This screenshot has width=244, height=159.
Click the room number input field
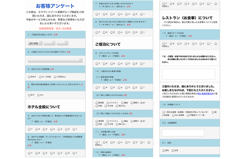pos(183,133)
